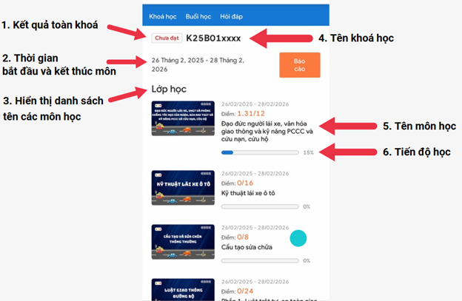This screenshot has height=301, width=462.
Task: Open the Cấu tạo và sửa chữa thumbnail
Action: point(183,242)
